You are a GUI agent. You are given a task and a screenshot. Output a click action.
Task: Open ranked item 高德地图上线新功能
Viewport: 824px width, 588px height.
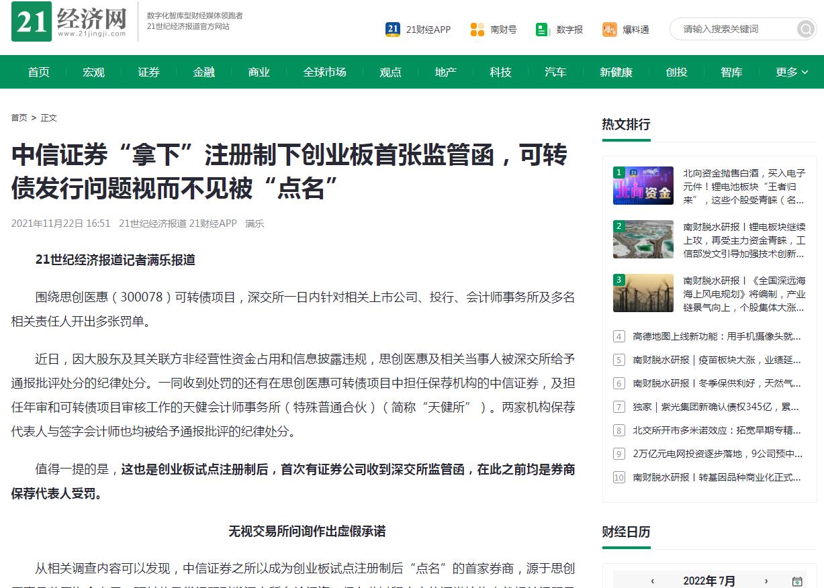(x=717, y=336)
